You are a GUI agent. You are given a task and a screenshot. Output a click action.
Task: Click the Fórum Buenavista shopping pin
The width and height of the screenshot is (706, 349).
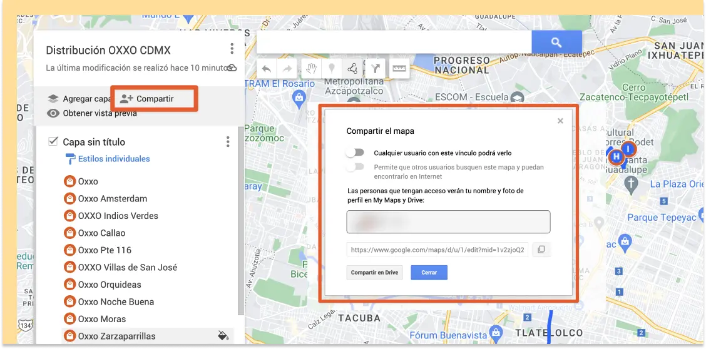pos(495,333)
